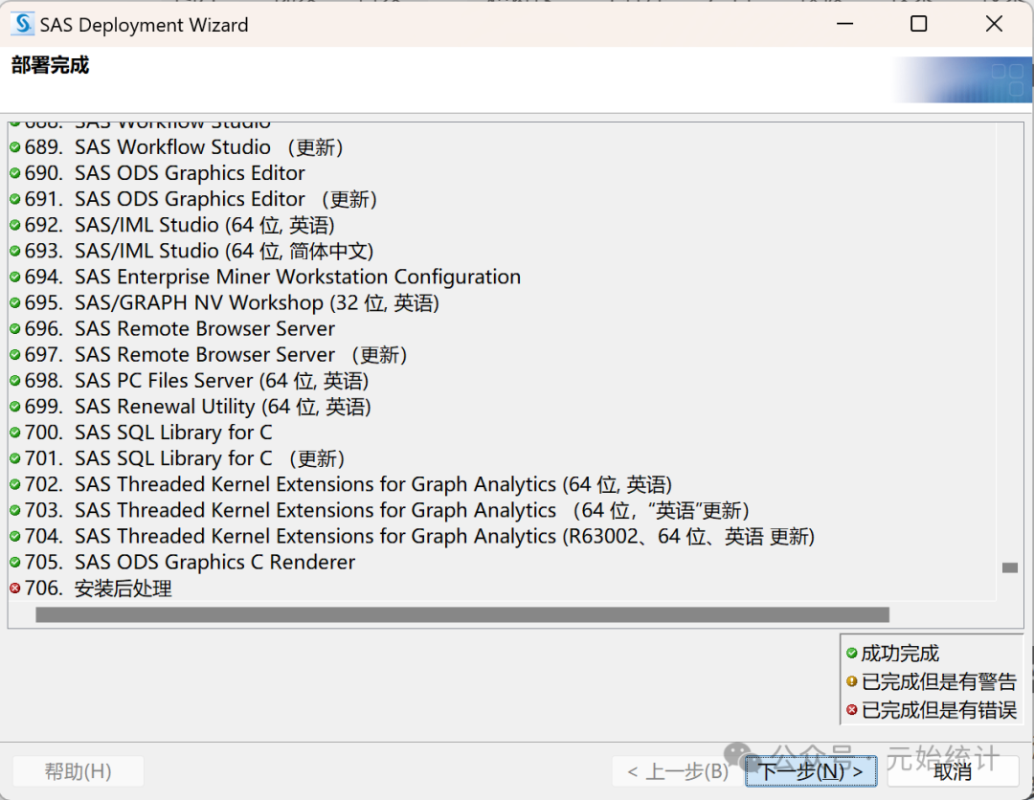This screenshot has height=800, width=1034.
Task: Click the green status icon for row 690
Action: [x=15, y=173]
